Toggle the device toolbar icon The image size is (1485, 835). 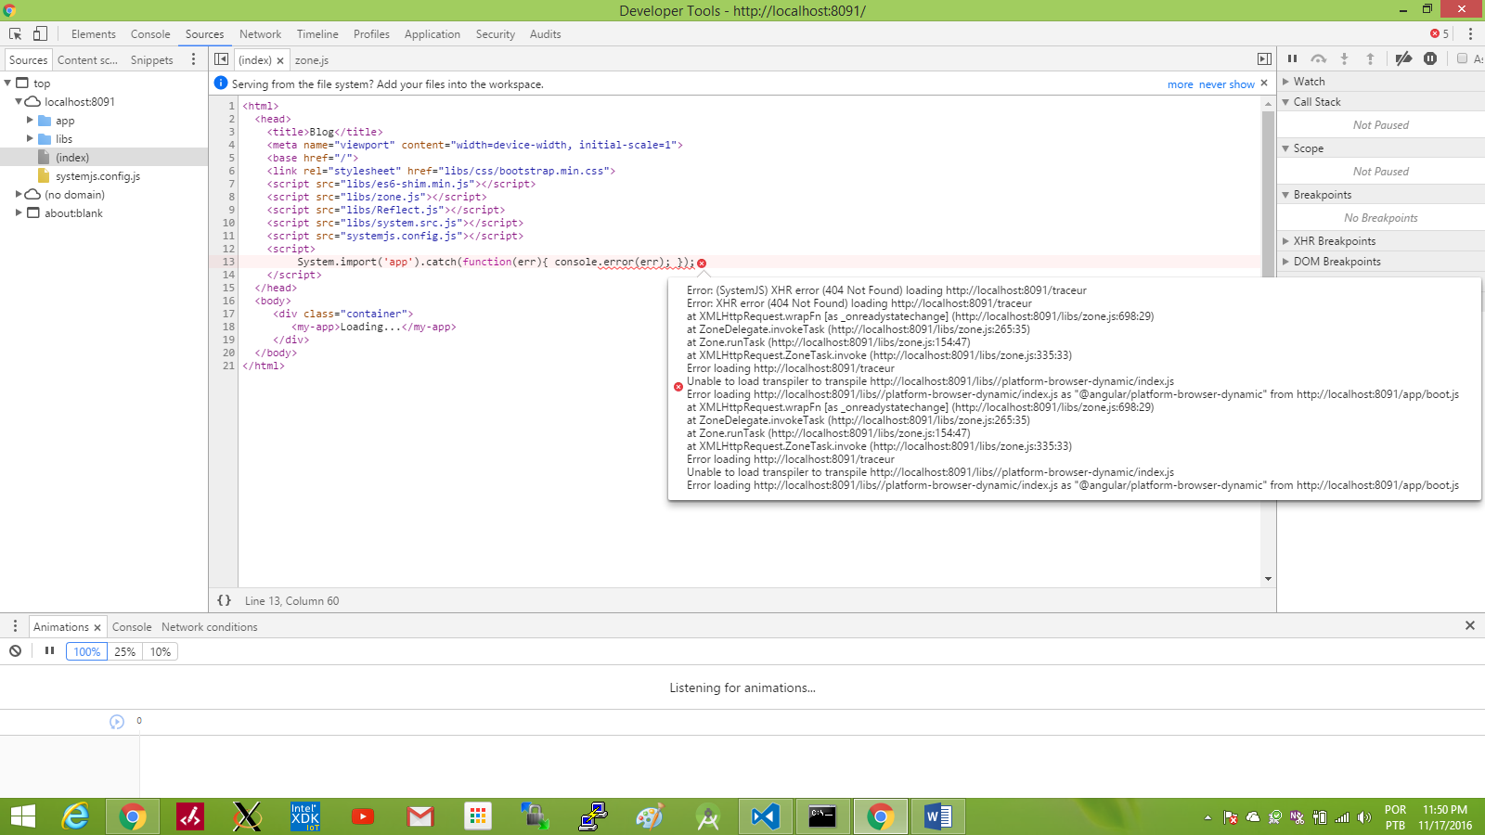pos(40,34)
